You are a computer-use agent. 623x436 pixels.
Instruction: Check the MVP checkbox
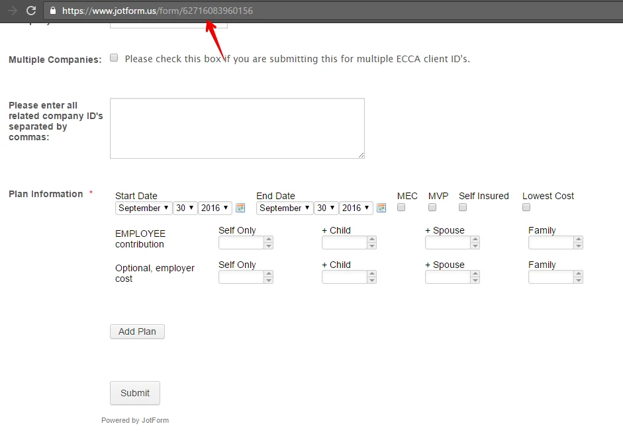click(x=432, y=207)
